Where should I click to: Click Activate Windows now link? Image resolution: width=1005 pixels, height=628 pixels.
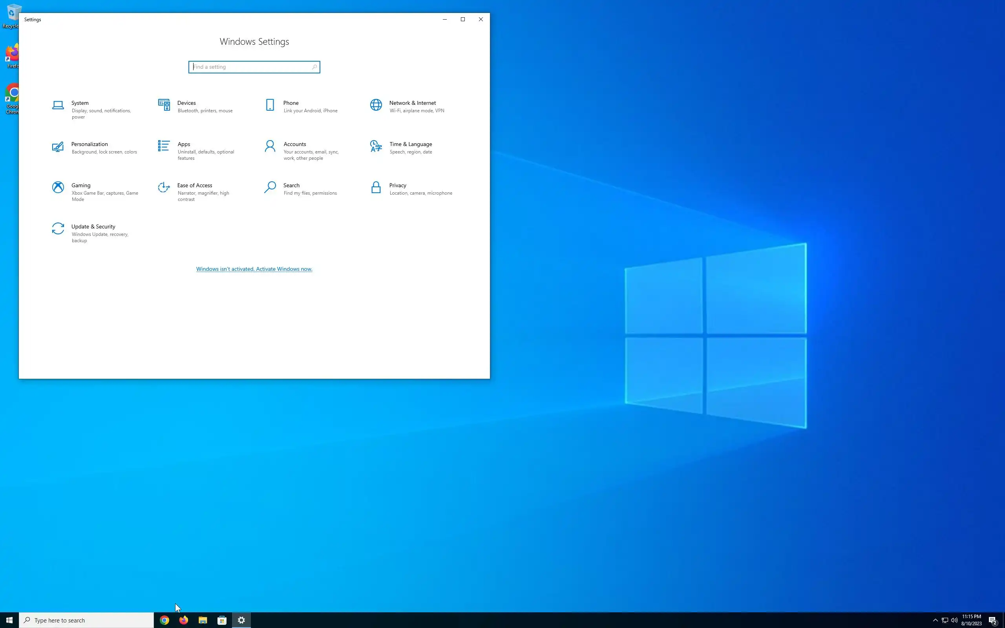pyautogui.click(x=254, y=269)
